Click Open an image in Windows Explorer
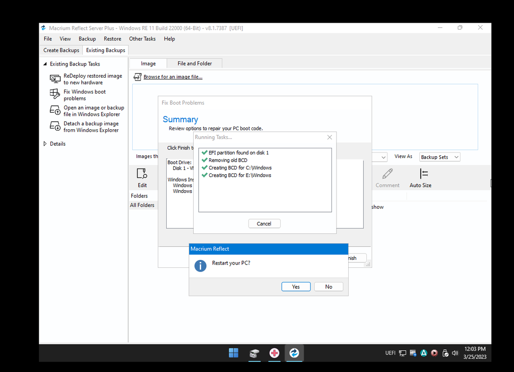Viewport: 514px width, 372px height. tap(94, 111)
